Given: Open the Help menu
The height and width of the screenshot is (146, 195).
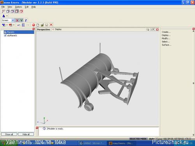Looking at the screenshot, I should point(34,7).
